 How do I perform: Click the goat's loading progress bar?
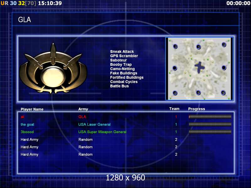[210, 124]
